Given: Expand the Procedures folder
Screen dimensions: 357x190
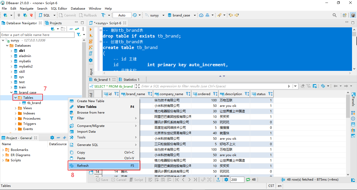Looking at the screenshot, I should (x=16, y=119).
